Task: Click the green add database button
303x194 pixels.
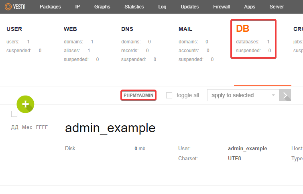Action: coord(25,104)
